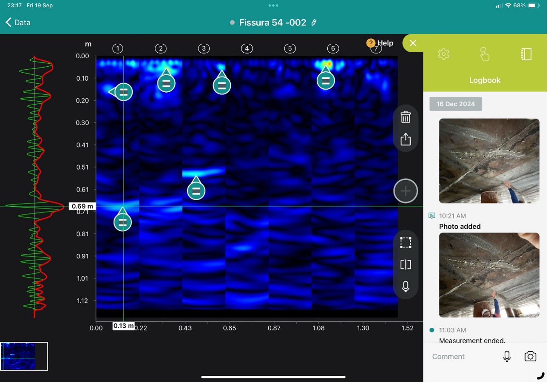The image size is (548, 383).
Task: Open the Help button
Action: click(x=380, y=43)
